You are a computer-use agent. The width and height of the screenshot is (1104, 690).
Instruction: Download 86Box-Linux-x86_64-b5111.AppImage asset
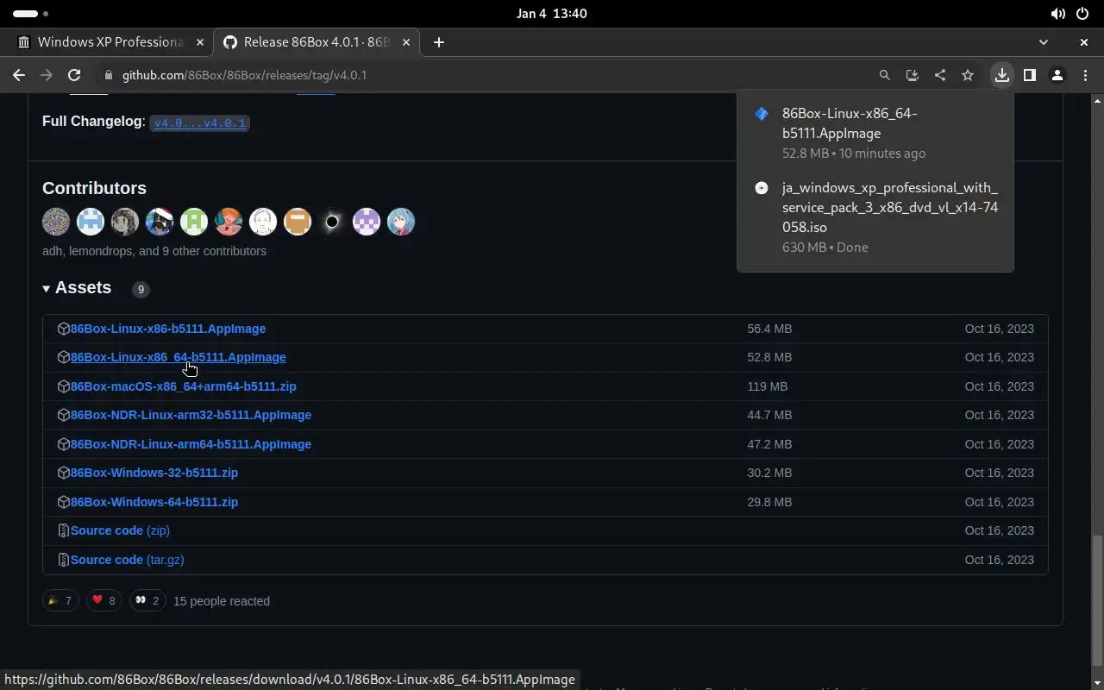(x=178, y=357)
